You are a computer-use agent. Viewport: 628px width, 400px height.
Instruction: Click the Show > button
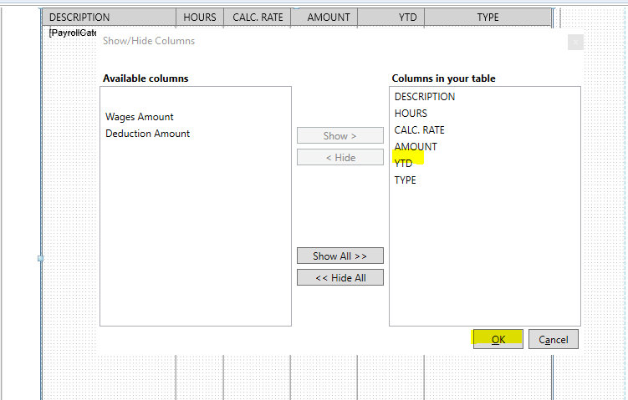(340, 135)
